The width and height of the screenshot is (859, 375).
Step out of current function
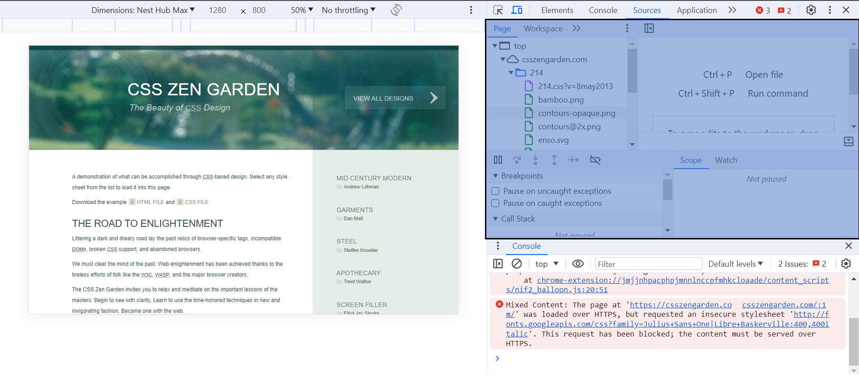click(x=554, y=160)
